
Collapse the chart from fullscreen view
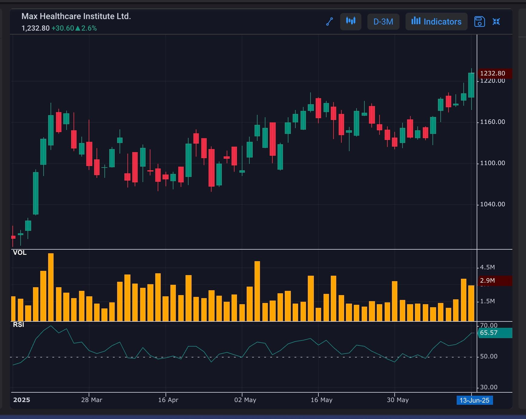(496, 22)
